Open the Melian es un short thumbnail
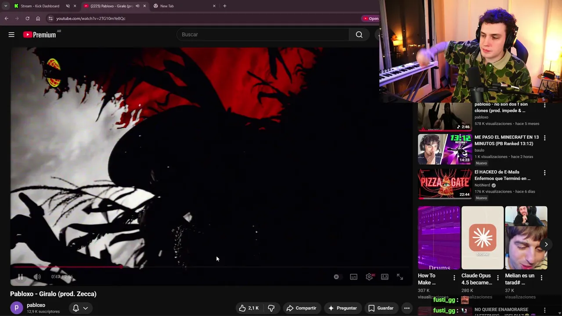This screenshot has height=316, width=562. pyautogui.click(x=526, y=238)
